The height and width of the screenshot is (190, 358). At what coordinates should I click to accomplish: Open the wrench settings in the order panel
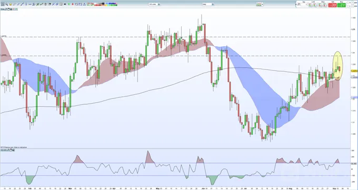[299, 4]
